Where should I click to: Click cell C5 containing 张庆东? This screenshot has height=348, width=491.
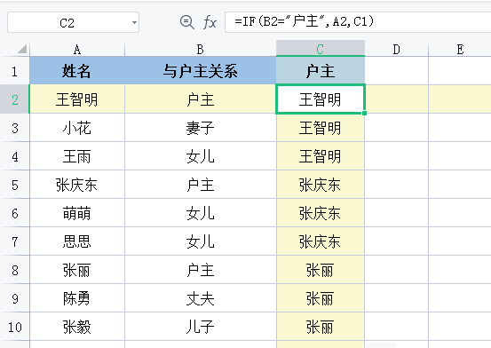[321, 185]
